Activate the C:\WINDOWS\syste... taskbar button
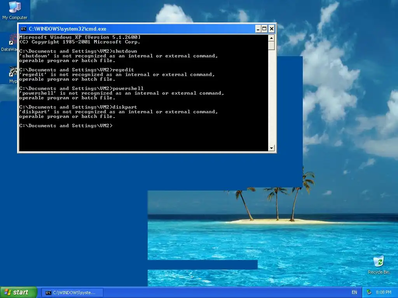This screenshot has width=398, height=298. tap(72, 293)
